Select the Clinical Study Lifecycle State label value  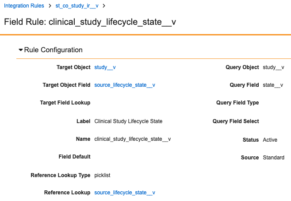click(x=128, y=121)
